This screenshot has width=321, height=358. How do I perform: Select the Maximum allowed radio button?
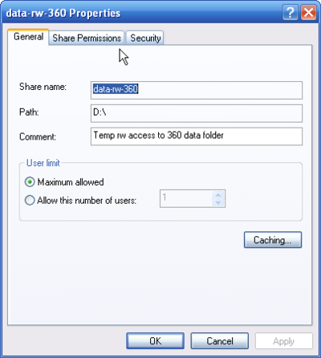click(x=30, y=182)
